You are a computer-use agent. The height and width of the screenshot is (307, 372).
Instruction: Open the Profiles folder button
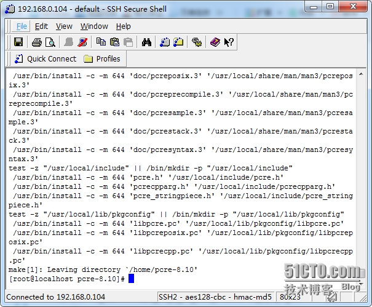pyautogui.click(x=102, y=58)
